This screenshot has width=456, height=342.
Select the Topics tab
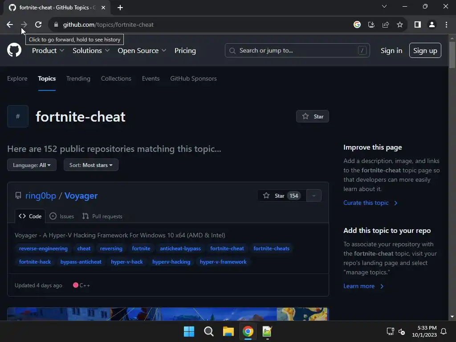click(x=47, y=78)
